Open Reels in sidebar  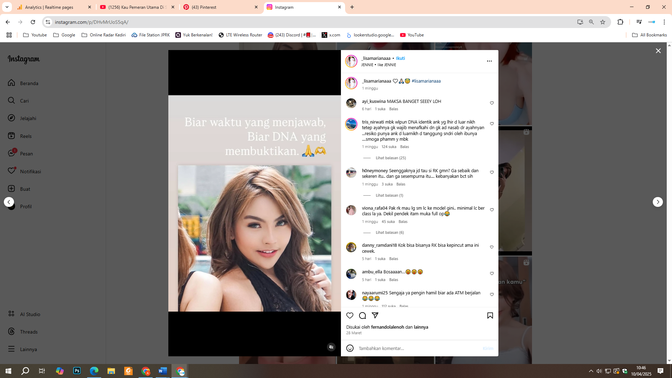20,136
